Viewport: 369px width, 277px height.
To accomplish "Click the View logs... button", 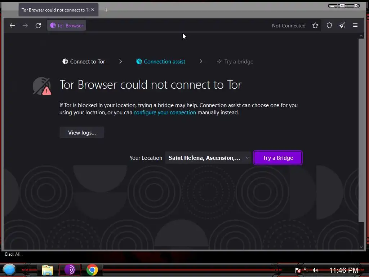I will [82, 133].
